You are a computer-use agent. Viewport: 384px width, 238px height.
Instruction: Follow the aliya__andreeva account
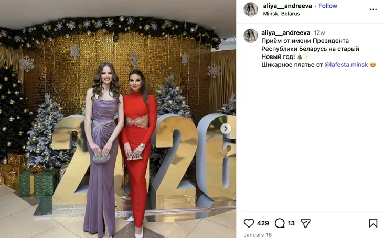pyautogui.click(x=328, y=6)
